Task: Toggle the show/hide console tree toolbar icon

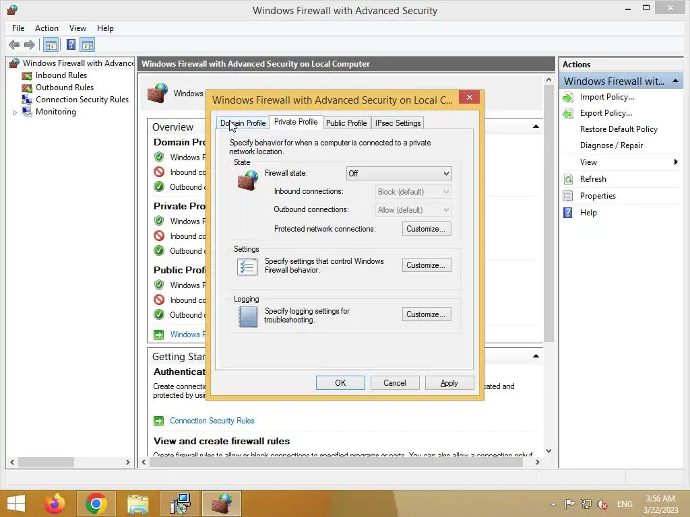Action: (x=51, y=45)
